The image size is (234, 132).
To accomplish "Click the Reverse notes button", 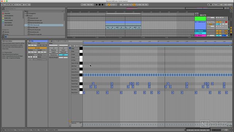I will point(53,50).
